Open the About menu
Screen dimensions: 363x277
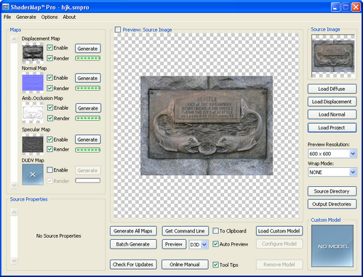tap(69, 17)
